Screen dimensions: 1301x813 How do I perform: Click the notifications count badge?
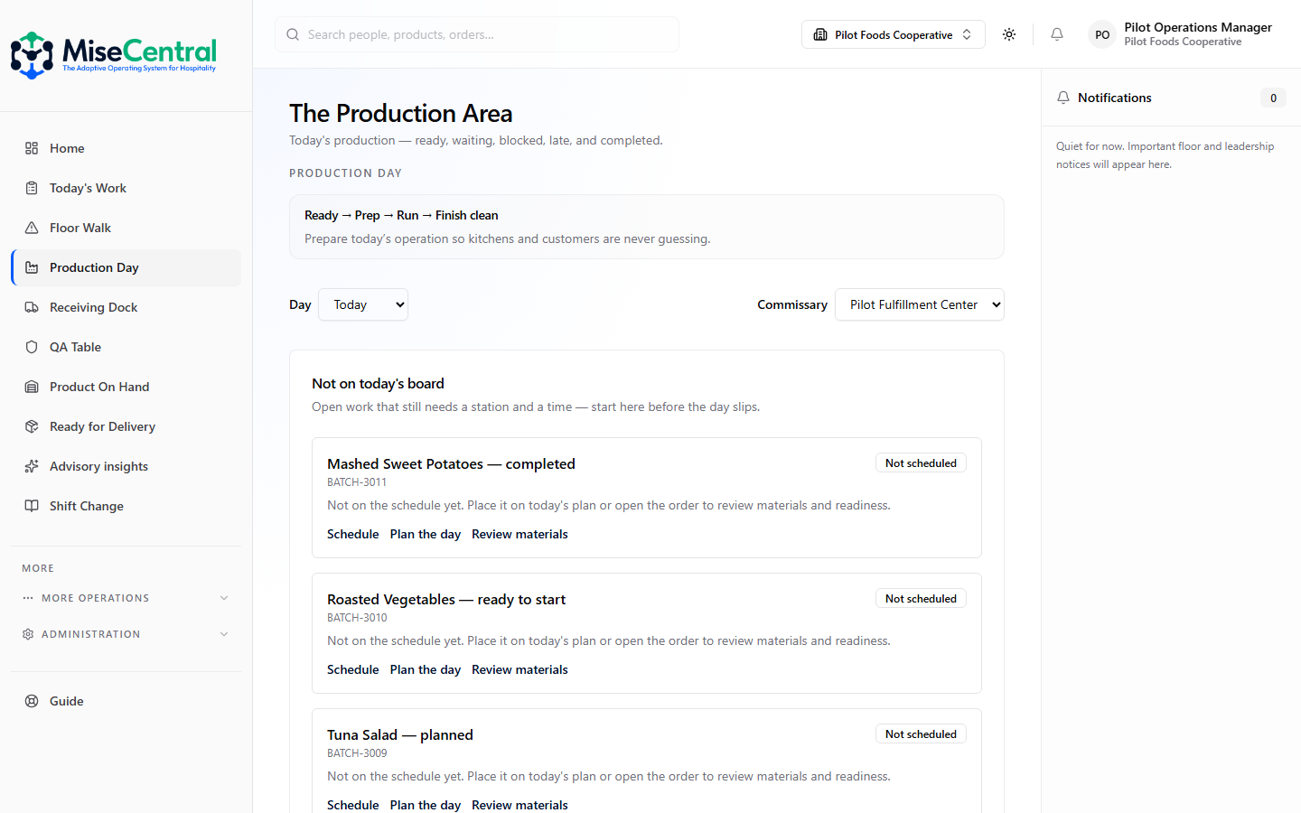coord(1273,98)
